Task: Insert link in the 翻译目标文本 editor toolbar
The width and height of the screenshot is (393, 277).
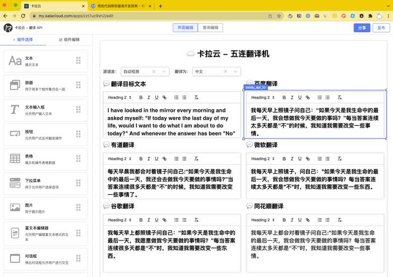Action: click(x=164, y=97)
